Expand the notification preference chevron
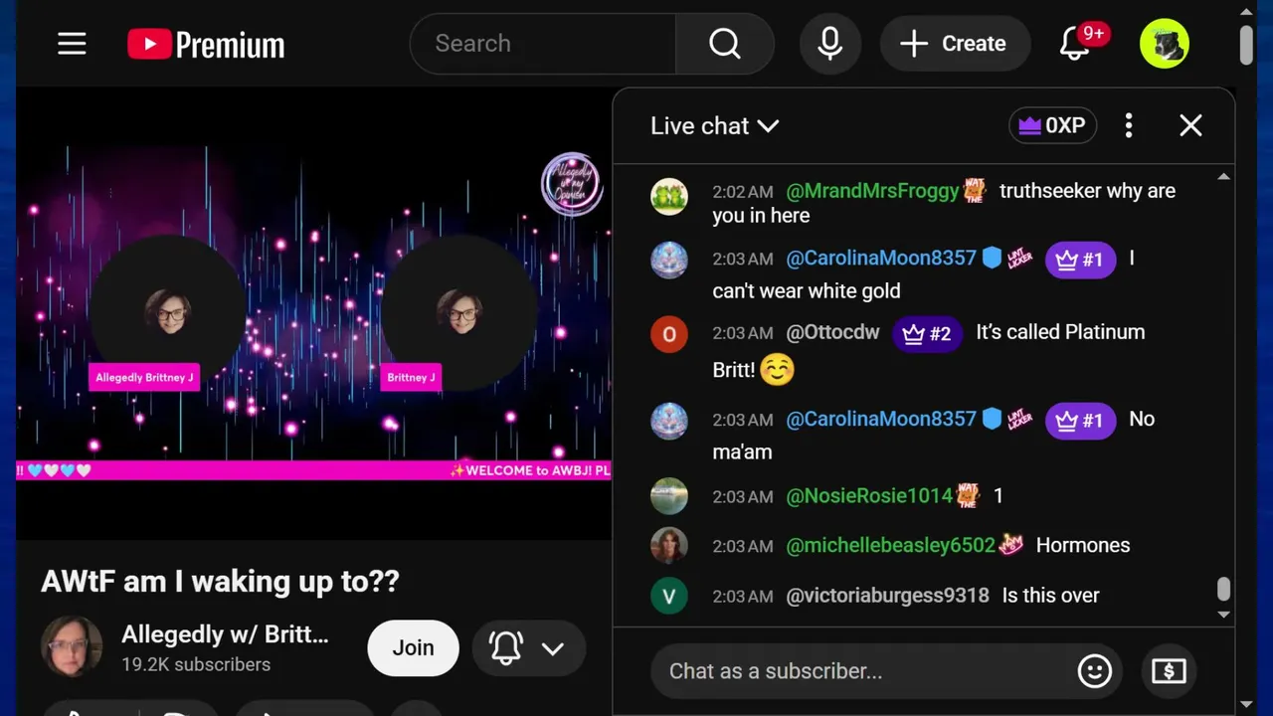The image size is (1273, 716). click(x=553, y=648)
